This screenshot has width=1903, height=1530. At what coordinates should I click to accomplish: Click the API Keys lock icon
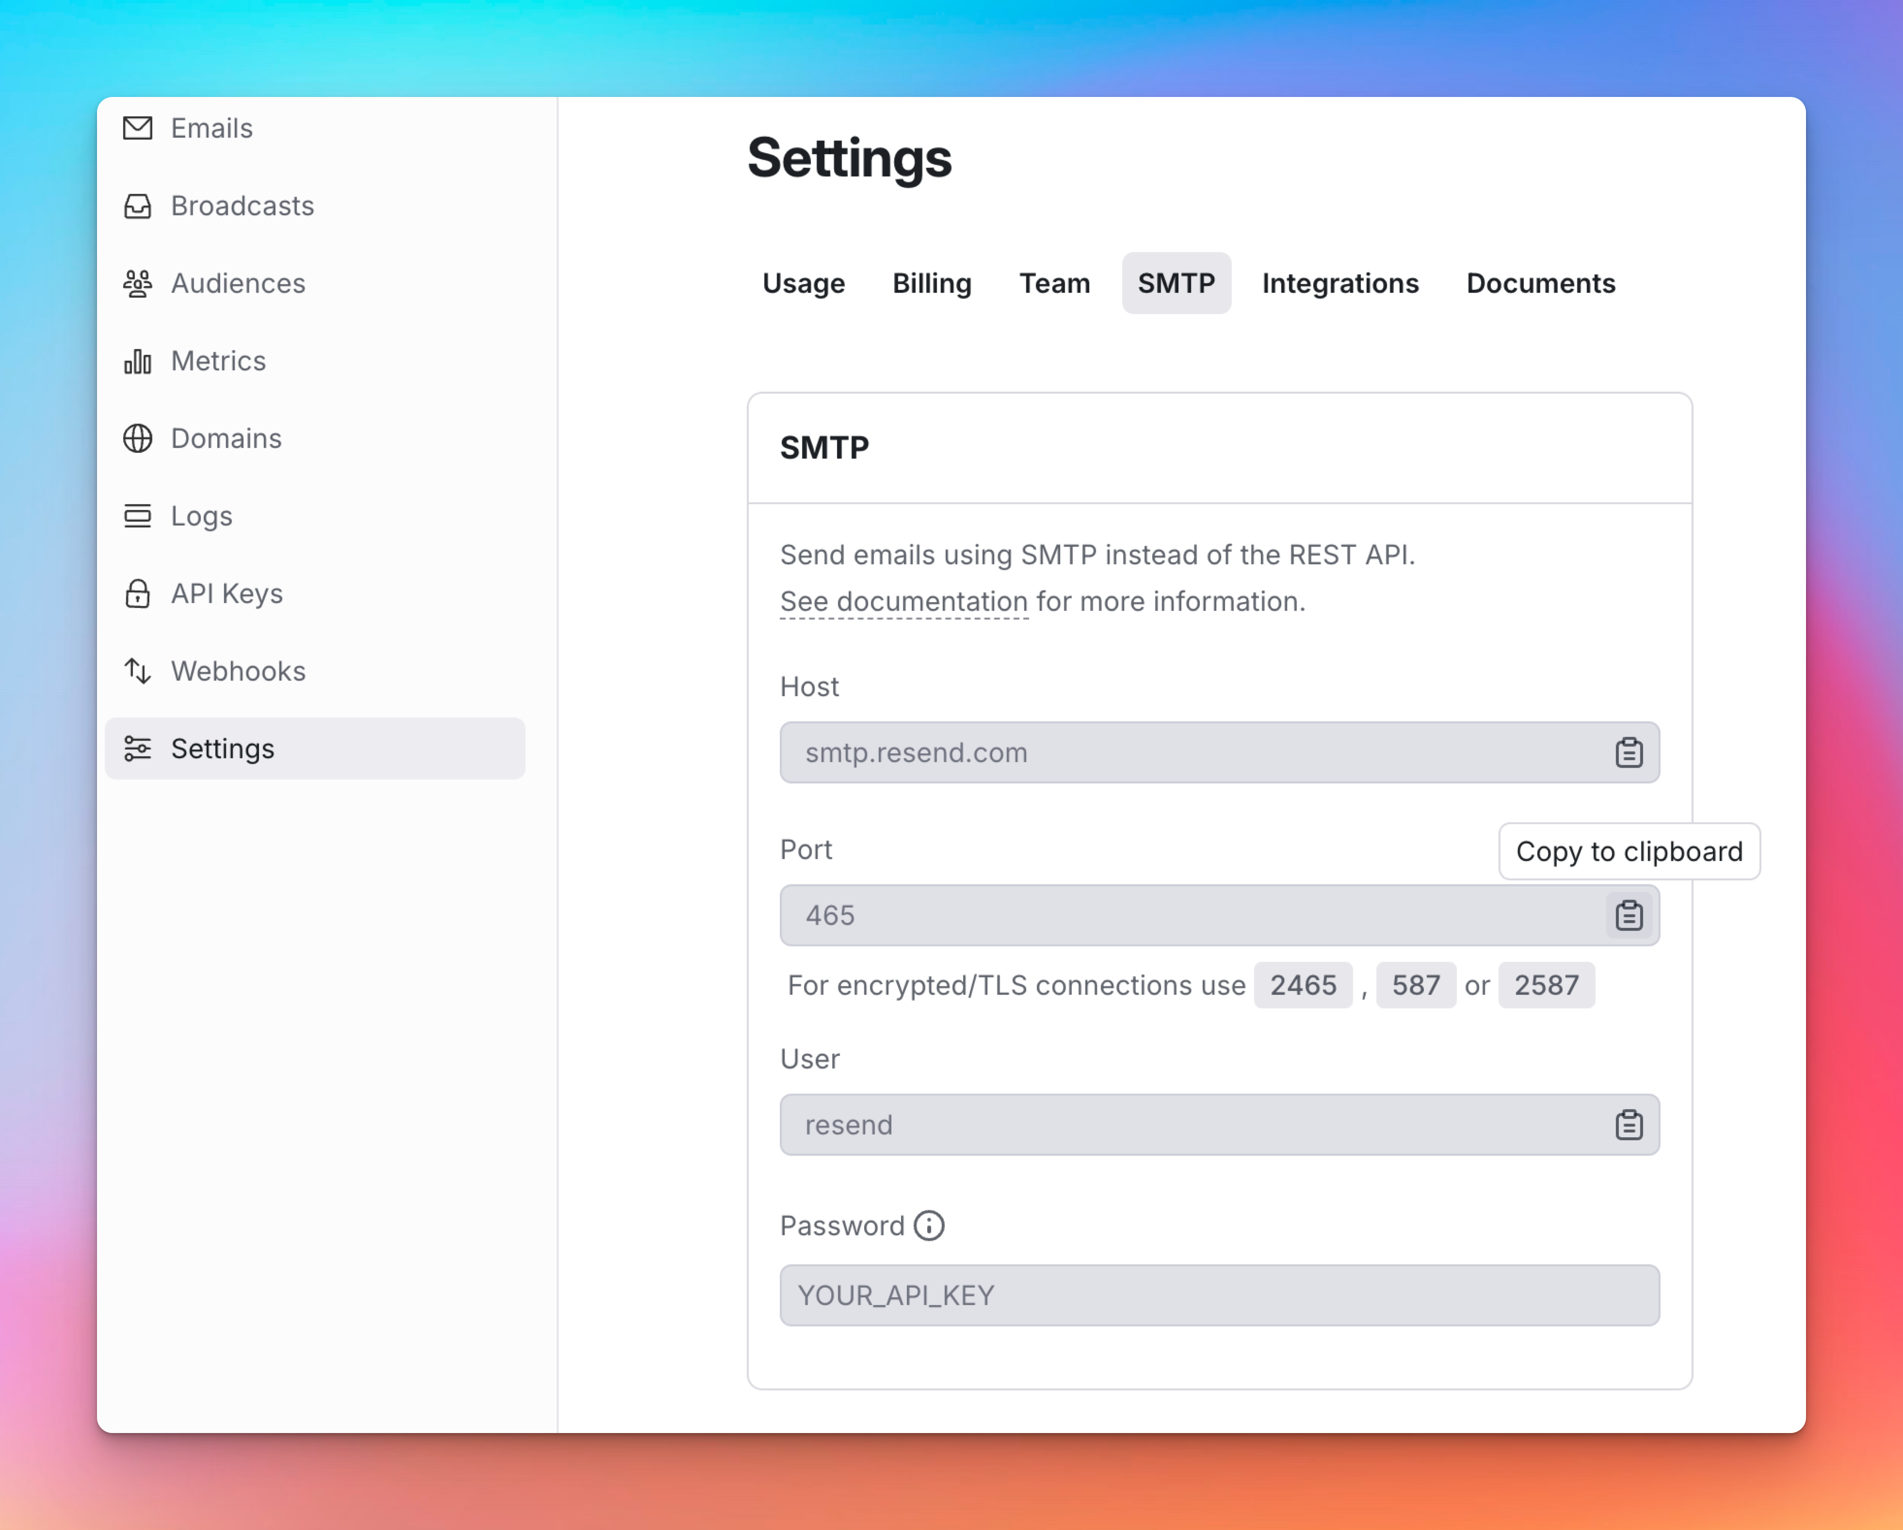click(138, 594)
